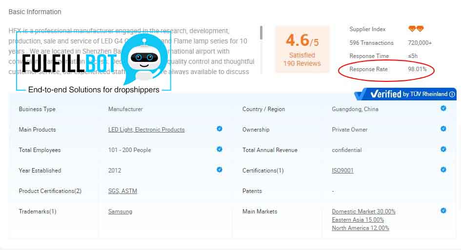Image resolution: width=461 pixels, height=250 pixels.
Task: Select the North America 12.00% link
Action: point(360,228)
